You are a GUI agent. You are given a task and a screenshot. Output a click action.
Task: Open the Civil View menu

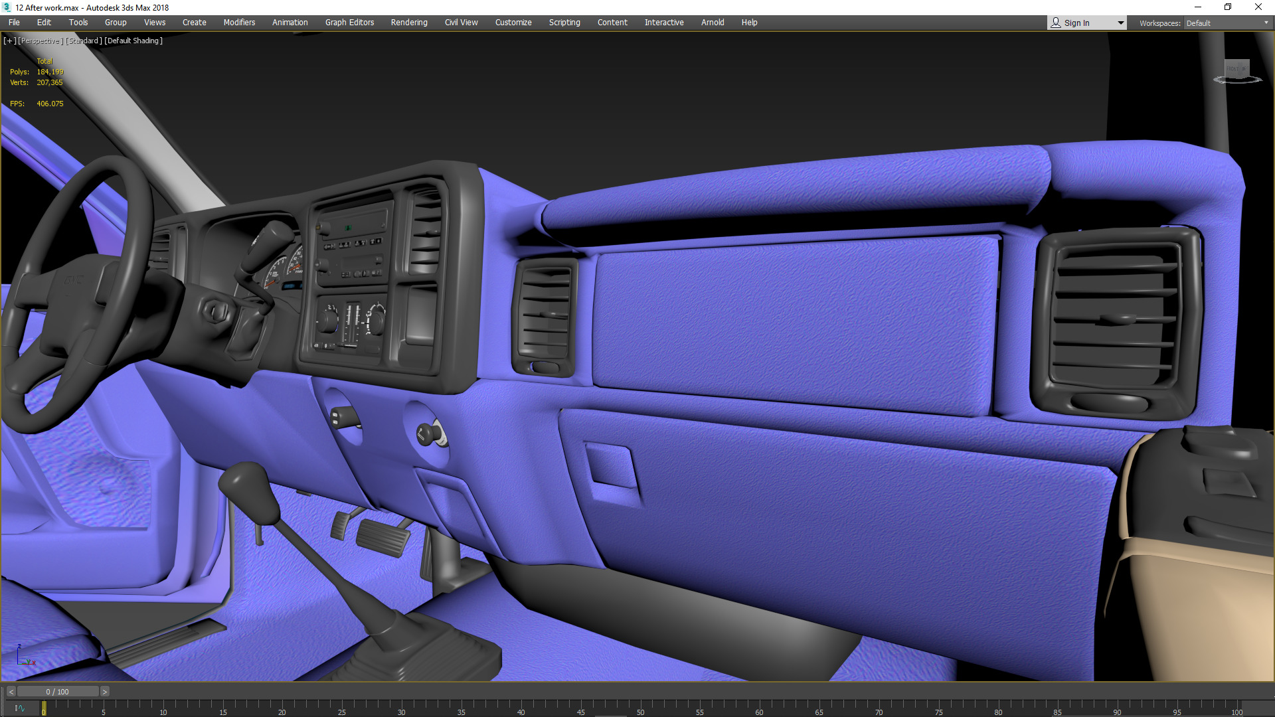[x=461, y=23]
